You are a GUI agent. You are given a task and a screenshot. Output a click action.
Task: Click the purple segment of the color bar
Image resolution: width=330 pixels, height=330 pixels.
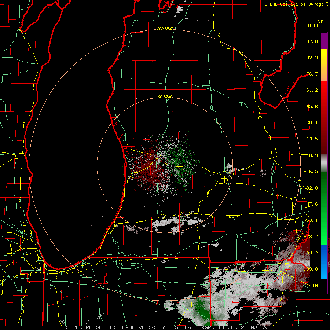coord(324,41)
